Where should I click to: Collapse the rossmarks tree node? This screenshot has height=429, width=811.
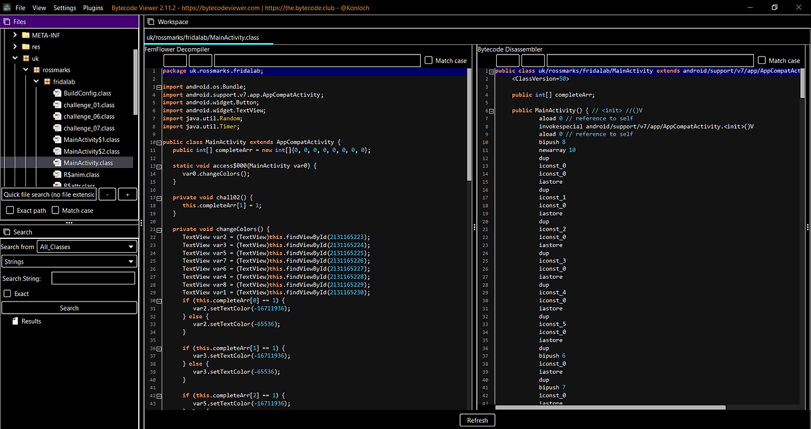[25, 70]
